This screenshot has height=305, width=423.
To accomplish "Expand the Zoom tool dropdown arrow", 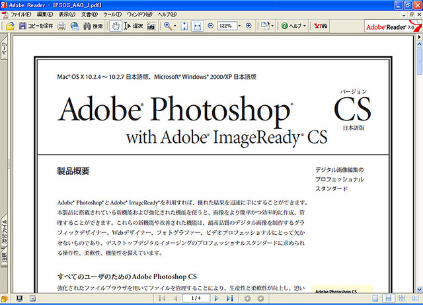I will click(x=174, y=26).
